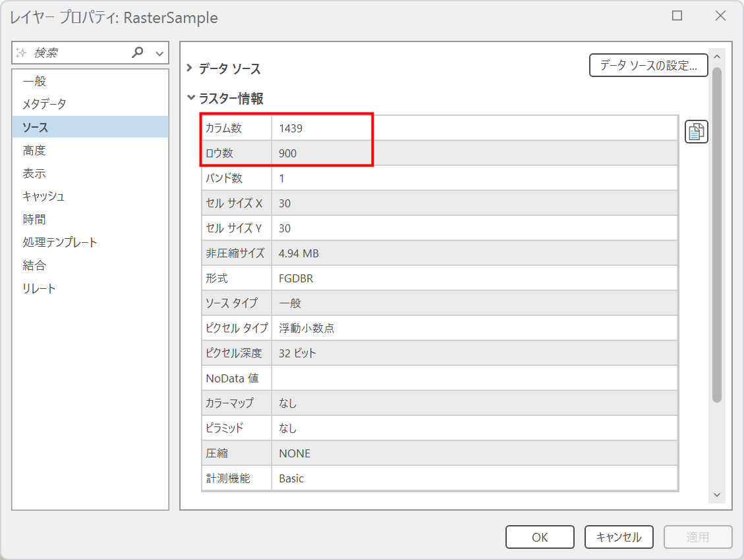Click the sparkle icon in search box
Screen dimensions: 744x560
coord(20,53)
